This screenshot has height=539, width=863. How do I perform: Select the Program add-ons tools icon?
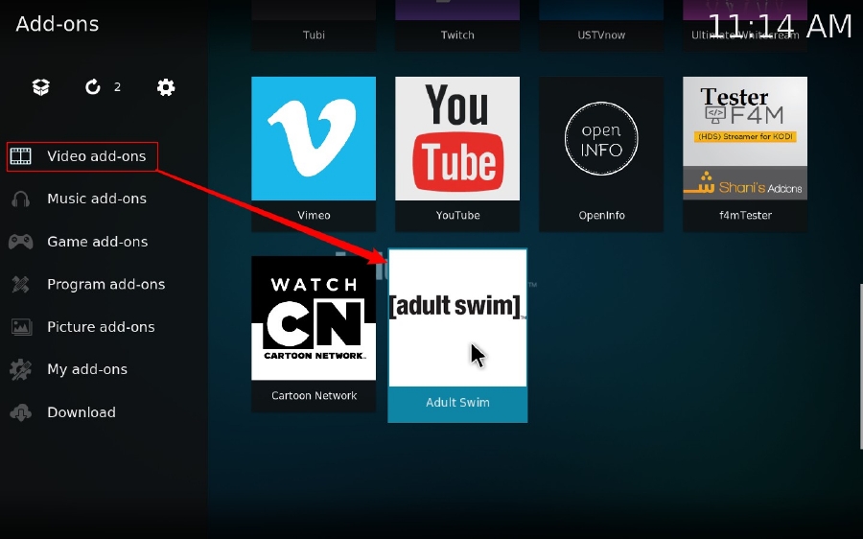21,284
